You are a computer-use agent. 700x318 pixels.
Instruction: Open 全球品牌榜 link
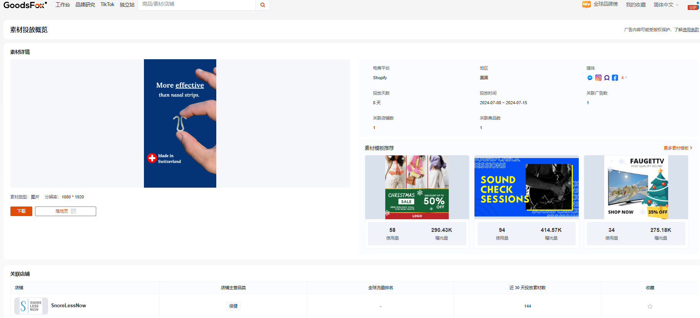click(x=605, y=4)
